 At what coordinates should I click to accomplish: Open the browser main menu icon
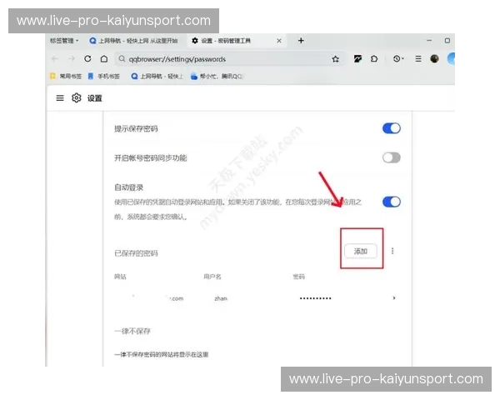pos(418,58)
